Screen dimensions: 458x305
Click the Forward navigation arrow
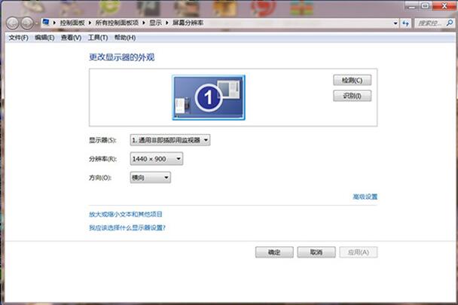(27, 23)
